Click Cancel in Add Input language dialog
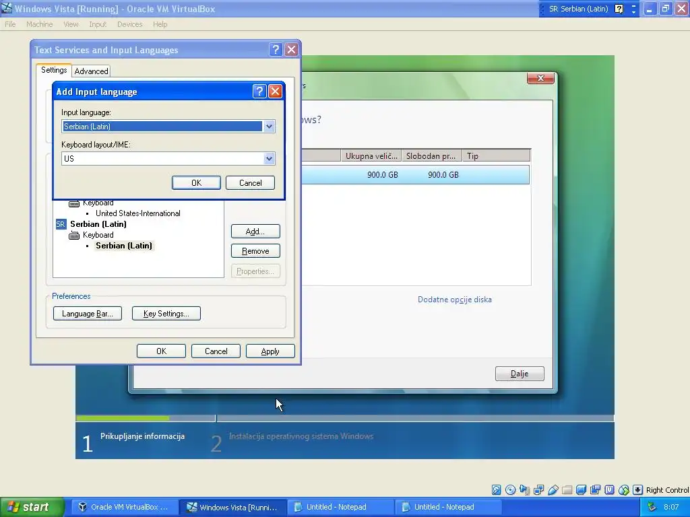Screen dimensions: 690x517 pyautogui.click(x=251, y=183)
